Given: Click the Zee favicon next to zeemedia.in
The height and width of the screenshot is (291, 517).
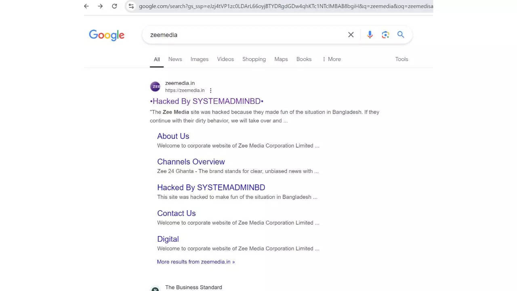Looking at the screenshot, I should [155, 86].
